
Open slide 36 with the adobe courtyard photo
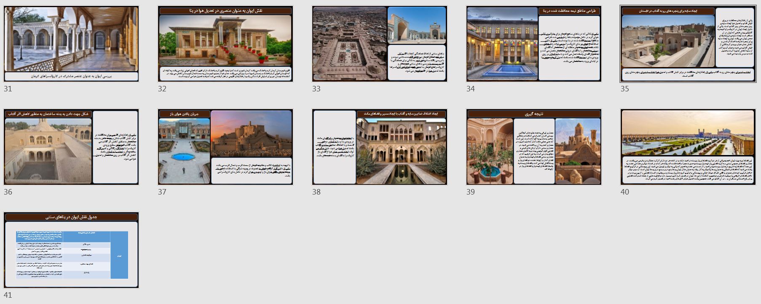(x=48, y=151)
